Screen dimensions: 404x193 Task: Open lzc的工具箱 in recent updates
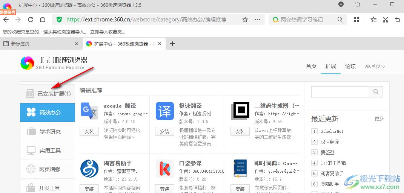(333, 163)
